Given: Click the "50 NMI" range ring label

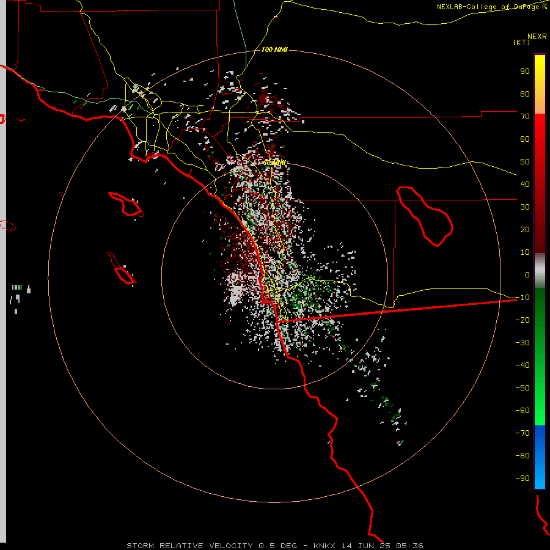Looking at the screenshot, I should 274,163.
